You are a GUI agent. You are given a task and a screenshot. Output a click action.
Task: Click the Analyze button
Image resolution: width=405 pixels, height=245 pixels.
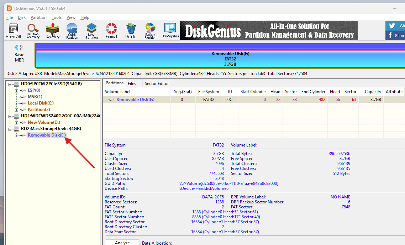point(122,243)
